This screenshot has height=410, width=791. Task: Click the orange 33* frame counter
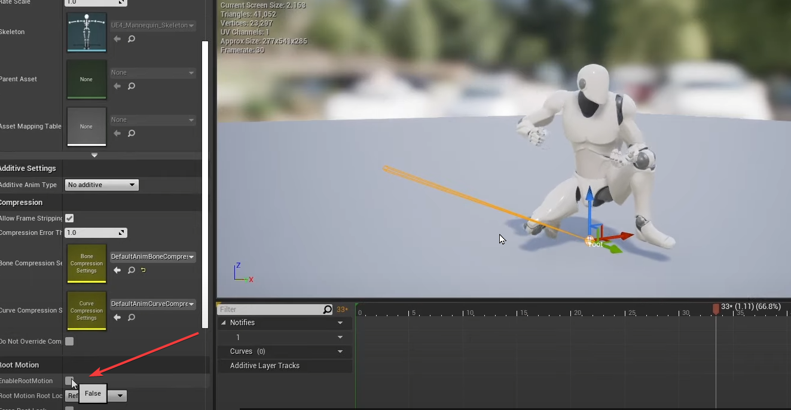point(343,310)
